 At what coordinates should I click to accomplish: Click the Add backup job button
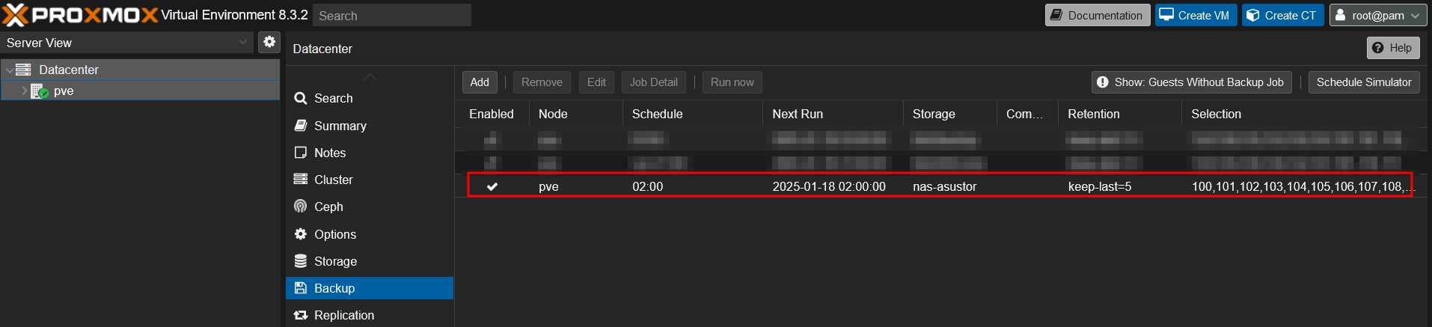coord(480,82)
